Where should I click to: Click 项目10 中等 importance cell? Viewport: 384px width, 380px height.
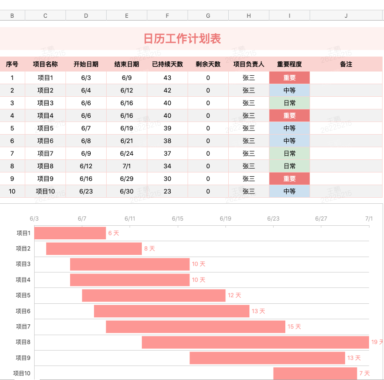point(289,191)
